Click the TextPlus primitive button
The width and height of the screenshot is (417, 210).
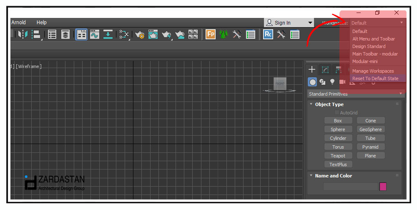pyautogui.click(x=338, y=164)
